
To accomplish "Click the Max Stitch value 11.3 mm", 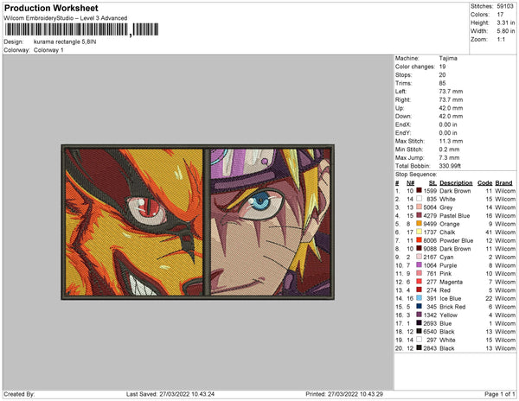I will [451, 141].
